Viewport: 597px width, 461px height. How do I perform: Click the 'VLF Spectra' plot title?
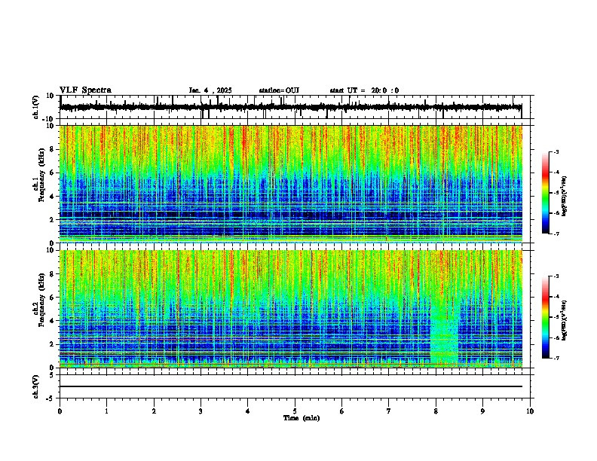pos(85,90)
